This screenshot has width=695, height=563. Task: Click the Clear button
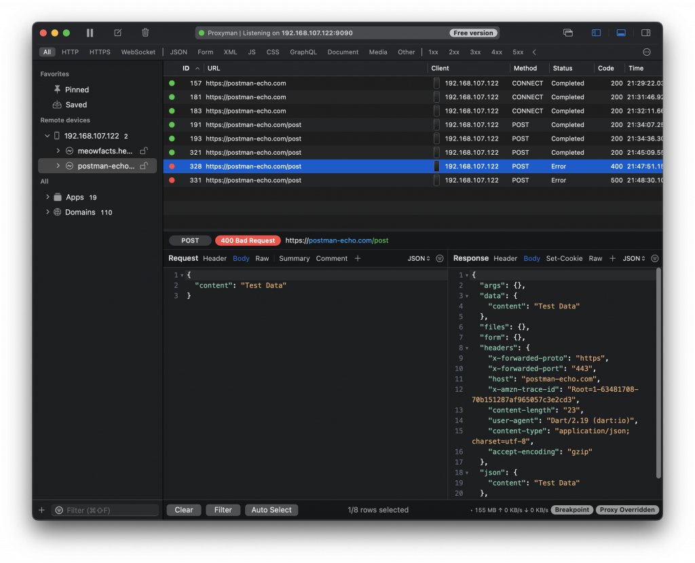click(x=184, y=510)
